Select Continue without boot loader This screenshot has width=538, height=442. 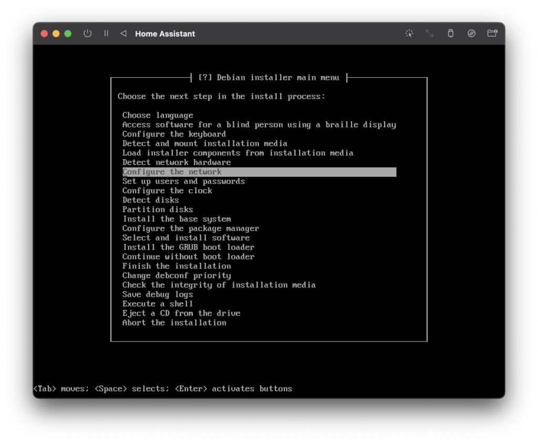pos(259,257)
